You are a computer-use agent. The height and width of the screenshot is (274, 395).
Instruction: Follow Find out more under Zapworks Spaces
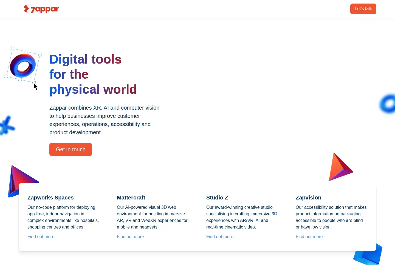(x=41, y=236)
